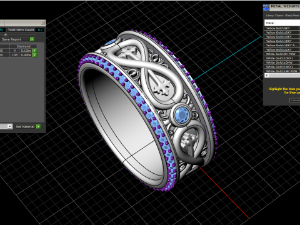
Task: Click the green arrow in the 0.12tw row
Action: (x=34, y=51)
